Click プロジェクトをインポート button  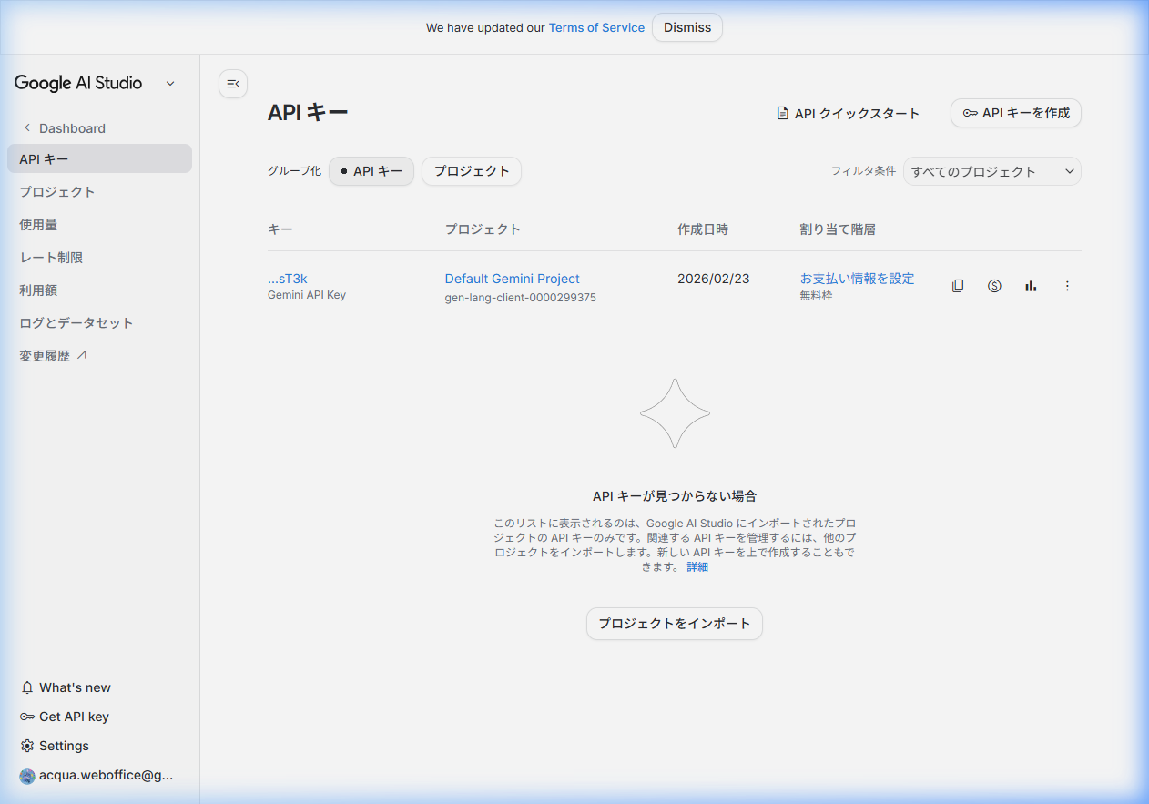click(x=675, y=624)
